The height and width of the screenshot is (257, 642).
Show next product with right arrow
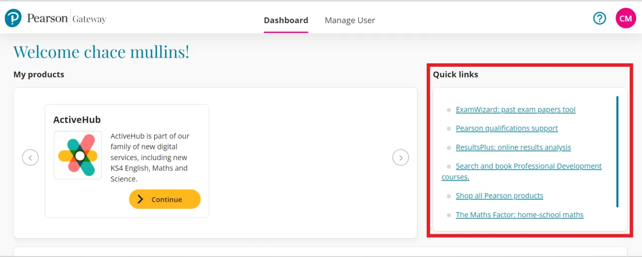point(401,157)
